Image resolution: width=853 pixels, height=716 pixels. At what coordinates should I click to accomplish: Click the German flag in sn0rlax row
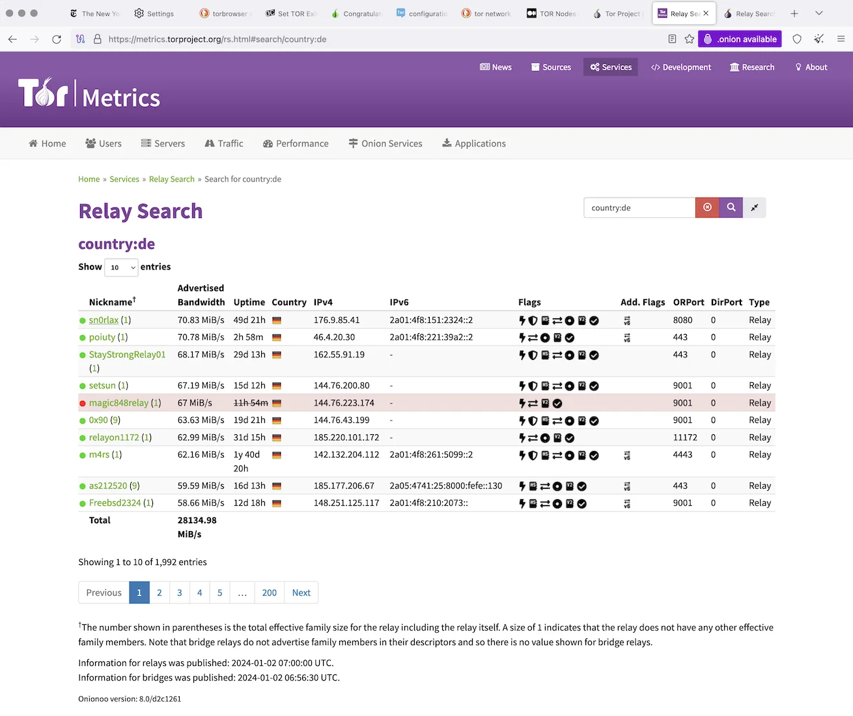click(x=277, y=320)
